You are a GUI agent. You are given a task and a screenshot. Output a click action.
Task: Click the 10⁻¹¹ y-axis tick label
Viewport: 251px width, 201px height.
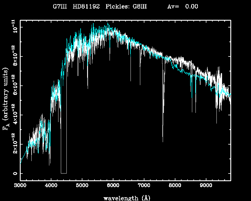click(x=14, y=27)
